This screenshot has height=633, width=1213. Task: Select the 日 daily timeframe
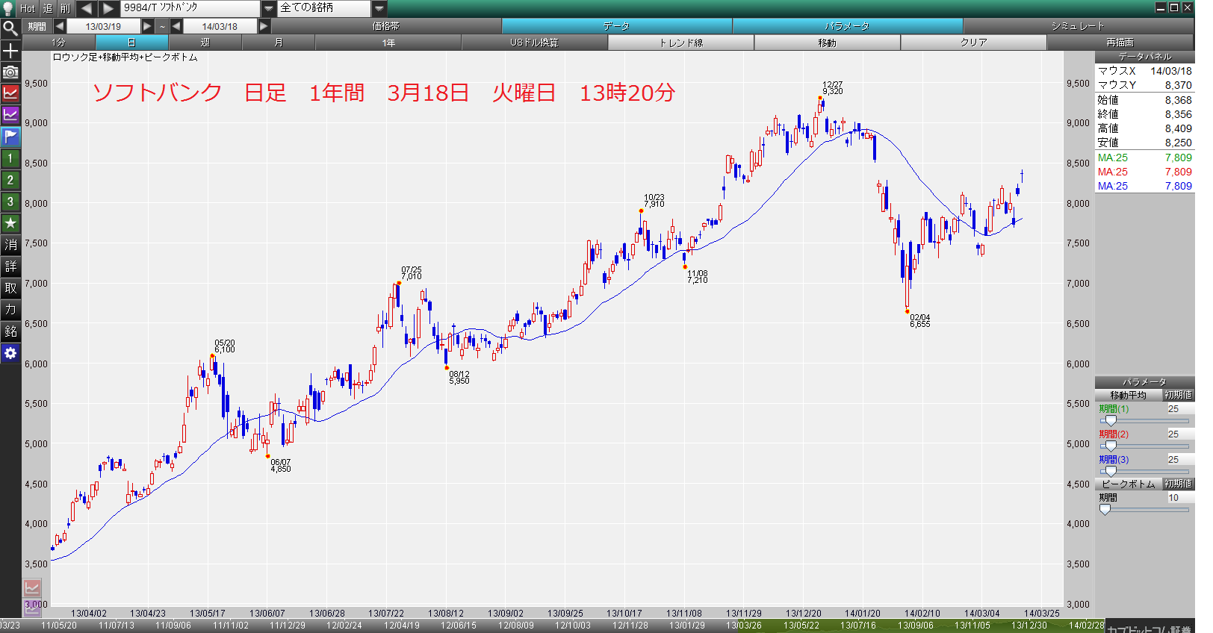[132, 43]
